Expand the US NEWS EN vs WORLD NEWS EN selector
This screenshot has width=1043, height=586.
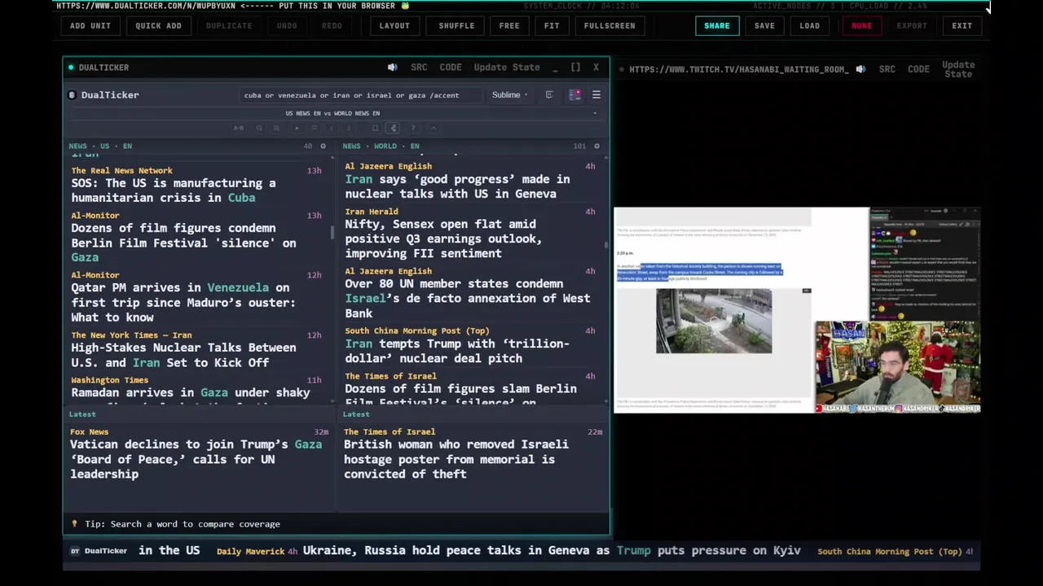[x=336, y=113]
